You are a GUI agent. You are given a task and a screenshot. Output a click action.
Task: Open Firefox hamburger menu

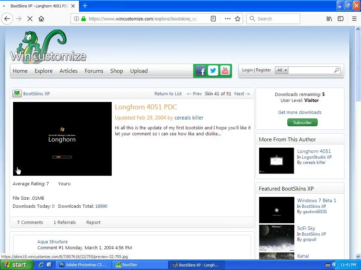pos(354,19)
